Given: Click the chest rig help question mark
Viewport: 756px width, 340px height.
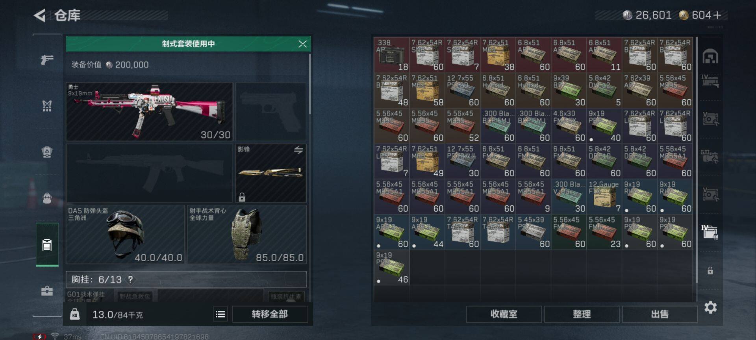Looking at the screenshot, I should (130, 279).
